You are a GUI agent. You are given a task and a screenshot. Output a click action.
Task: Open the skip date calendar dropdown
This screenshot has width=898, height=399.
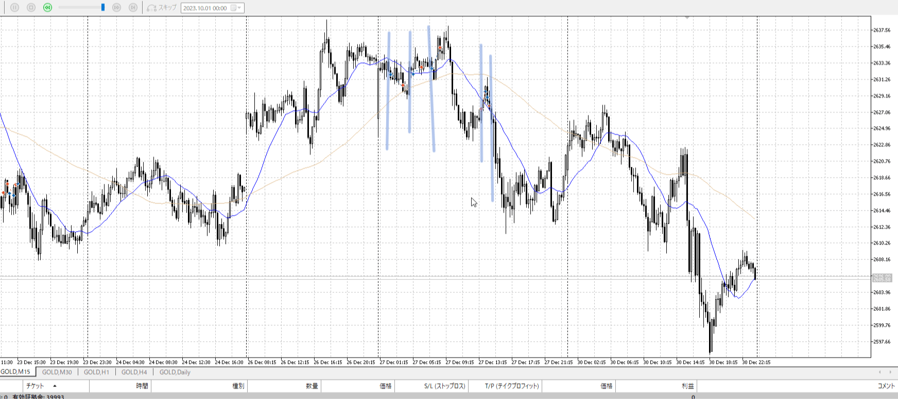236,8
